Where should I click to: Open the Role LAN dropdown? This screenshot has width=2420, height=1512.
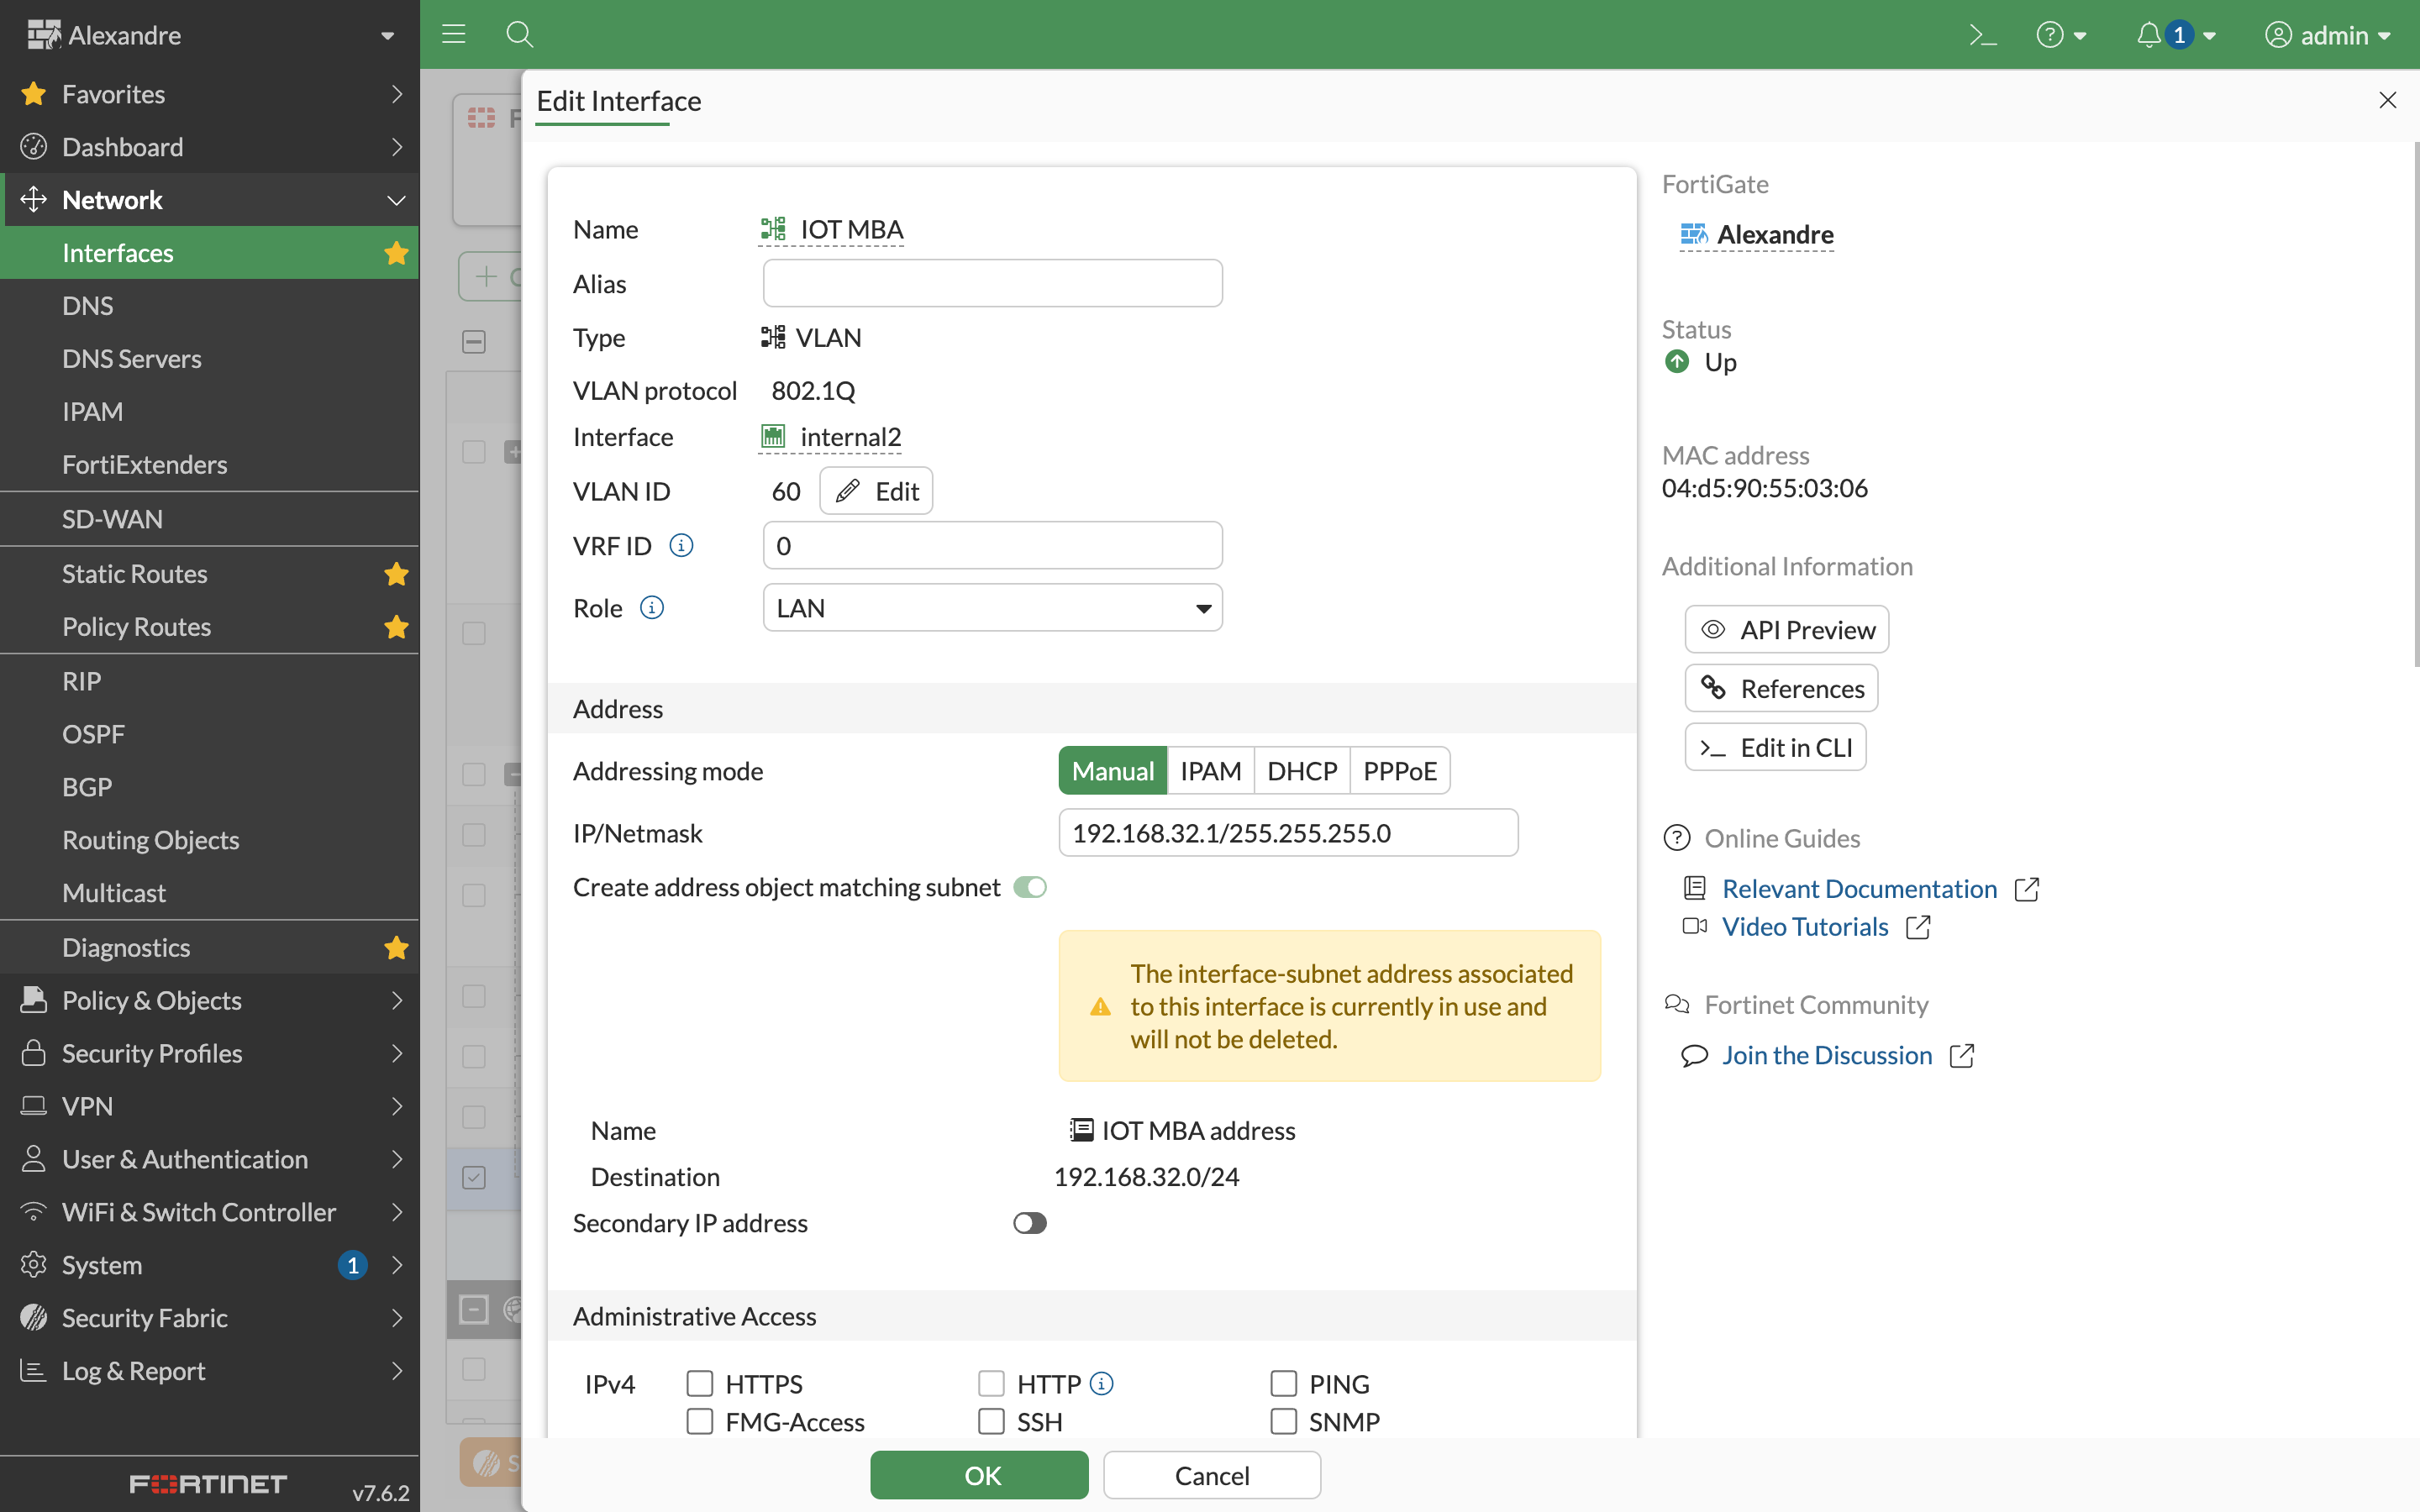[x=992, y=608]
